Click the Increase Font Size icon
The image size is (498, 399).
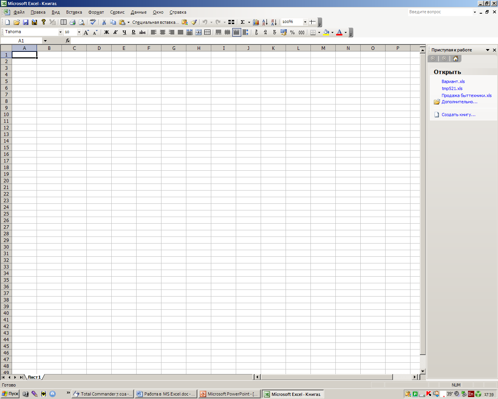coord(86,32)
